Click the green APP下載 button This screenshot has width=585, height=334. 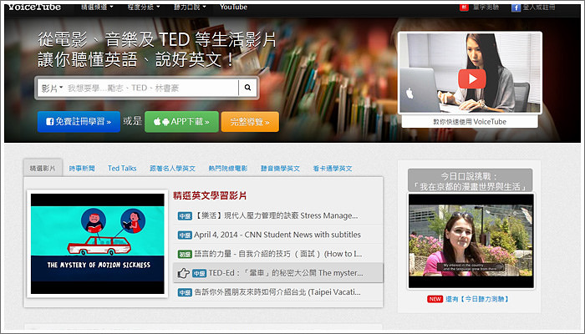pos(181,122)
